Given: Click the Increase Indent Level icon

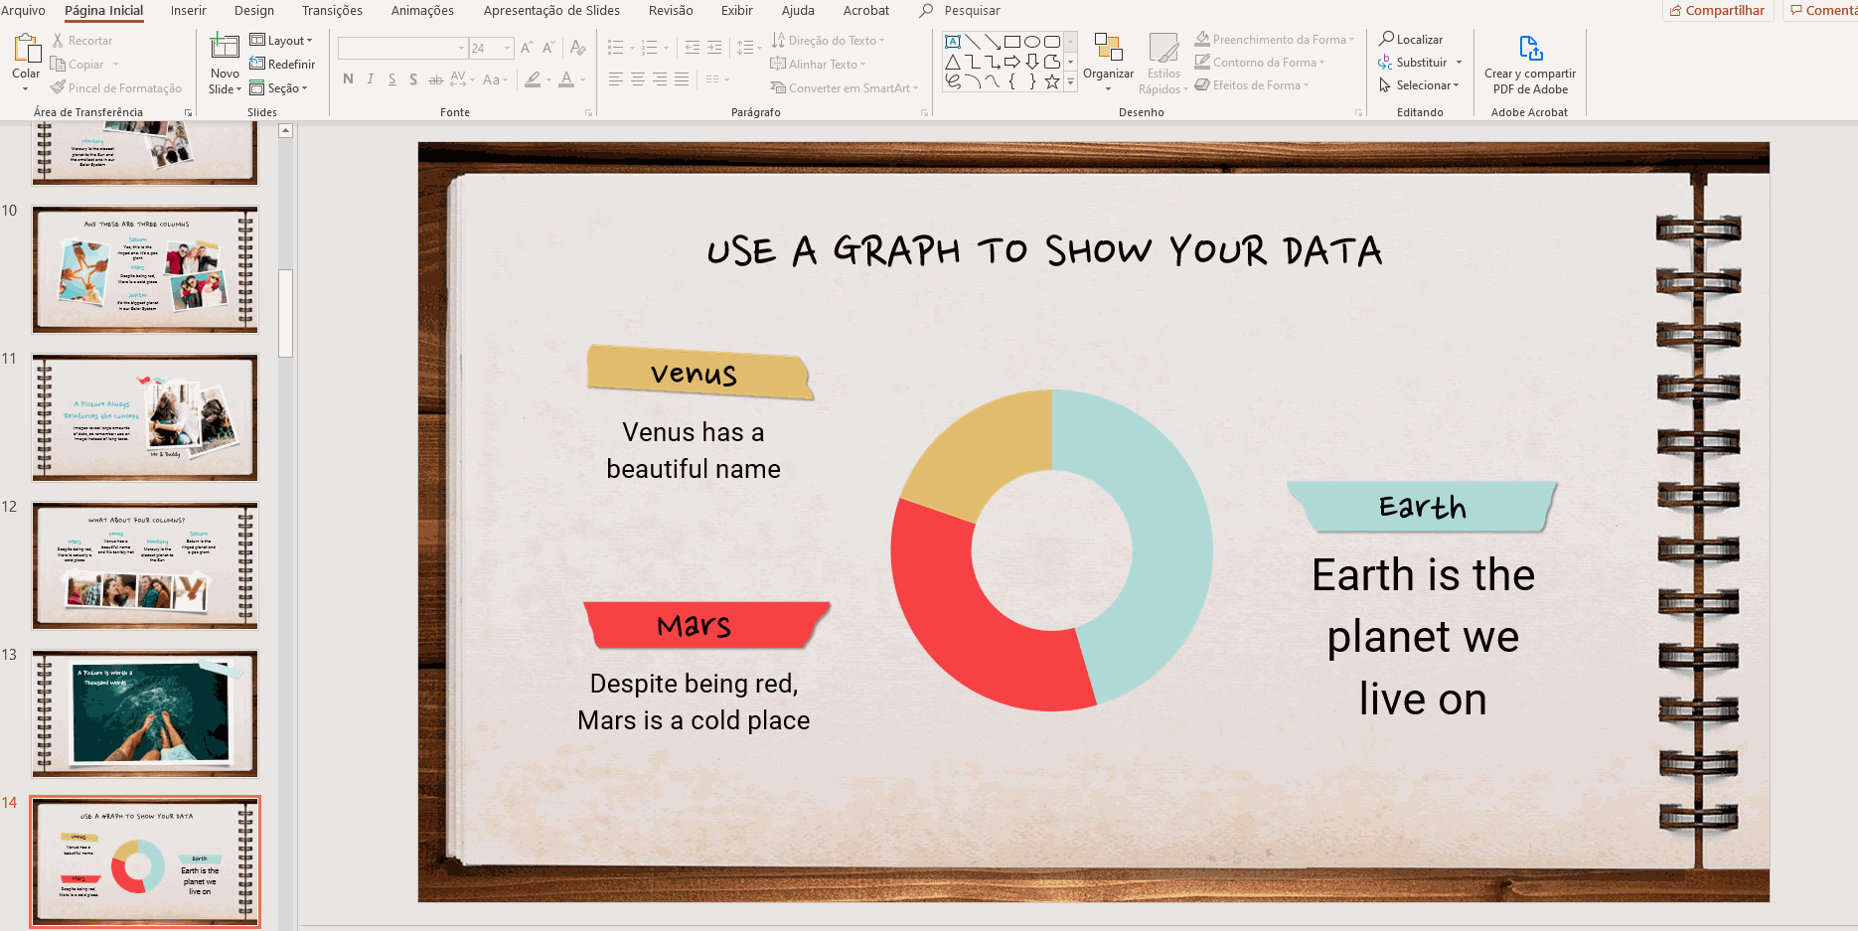Looking at the screenshot, I should pos(714,48).
